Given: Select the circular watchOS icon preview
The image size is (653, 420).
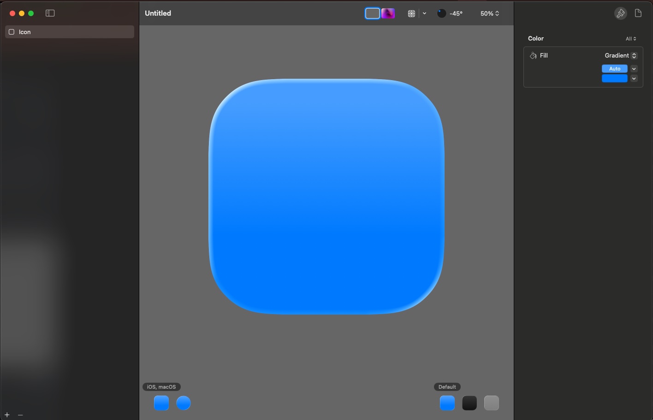Looking at the screenshot, I should click(184, 402).
